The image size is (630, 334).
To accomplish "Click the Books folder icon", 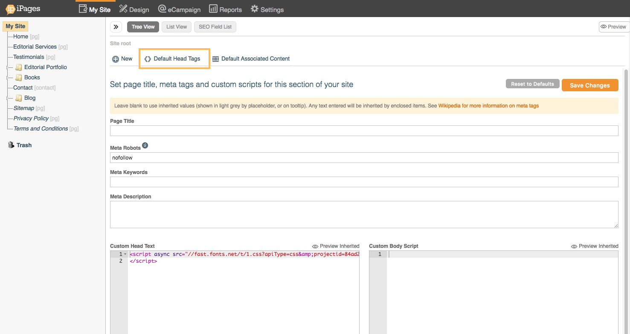I will 19,78.
